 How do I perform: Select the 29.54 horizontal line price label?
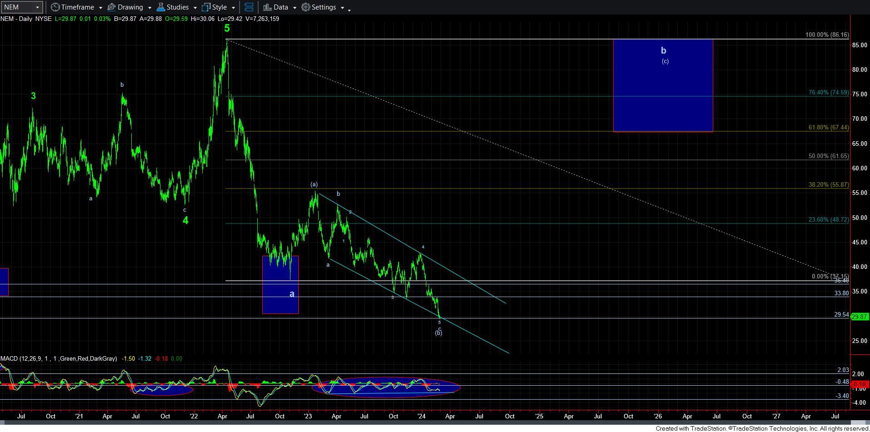[841, 314]
